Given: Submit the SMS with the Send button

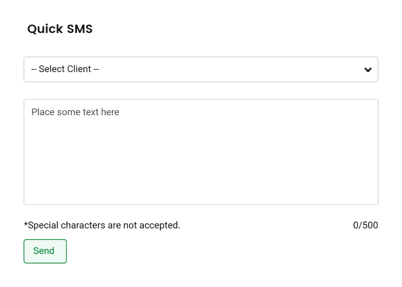Looking at the screenshot, I should coord(45,251).
